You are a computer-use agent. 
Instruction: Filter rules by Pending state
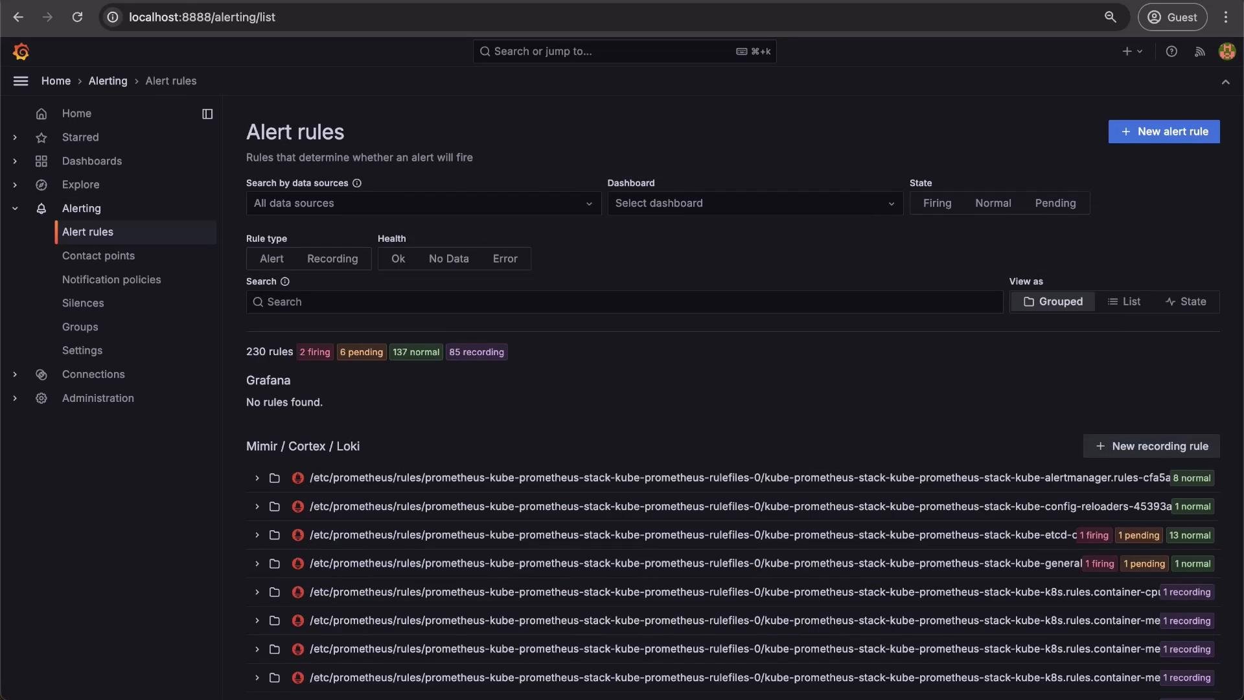(x=1055, y=203)
